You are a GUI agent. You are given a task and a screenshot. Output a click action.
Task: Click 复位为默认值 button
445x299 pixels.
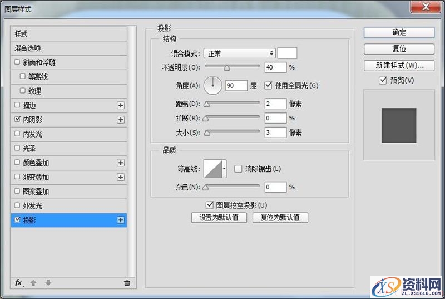(280, 218)
